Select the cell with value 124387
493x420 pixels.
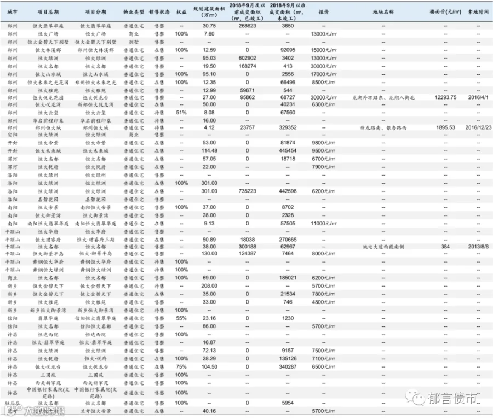(248, 254)
